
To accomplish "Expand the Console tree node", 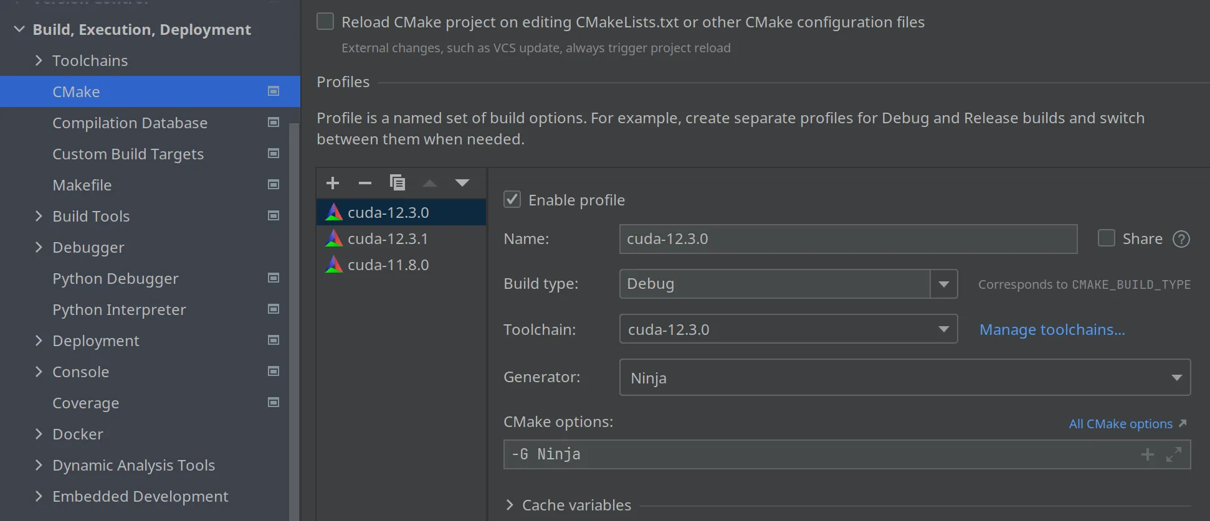I will 39,372.
